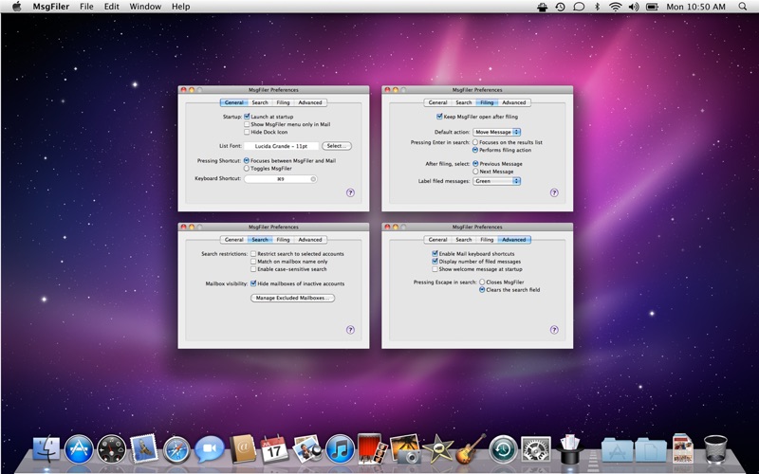Choose Next Message after filing
This screenshot has height=474, width=759.
475,172
